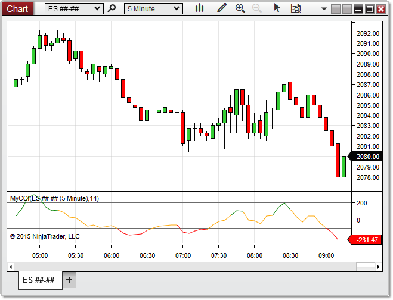This screenshot has height=300, width=393.
Task: Open the chart style bars icon
Action: click(199, 8)
